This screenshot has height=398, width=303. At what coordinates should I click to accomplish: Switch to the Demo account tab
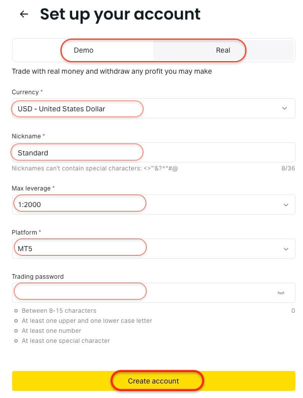[84, 50]
